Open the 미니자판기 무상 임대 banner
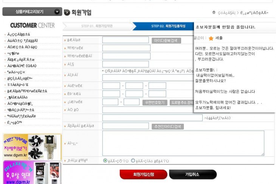Screen dimensions: 276x184 click(x=32, y=172)
